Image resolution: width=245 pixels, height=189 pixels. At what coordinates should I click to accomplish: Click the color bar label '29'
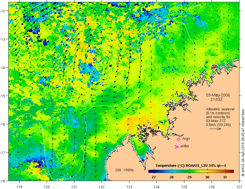pos(189,177)
